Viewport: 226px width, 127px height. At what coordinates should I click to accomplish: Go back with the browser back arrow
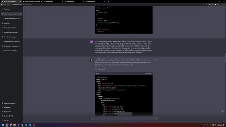pyautogui.click(x=2, y=5)
